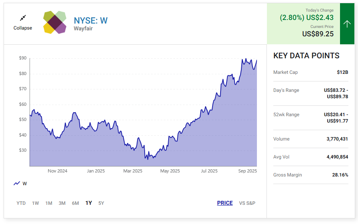Viewport: 358px width, 224px height.
Task: Click the Current Price label
Action: click(322, 27)
